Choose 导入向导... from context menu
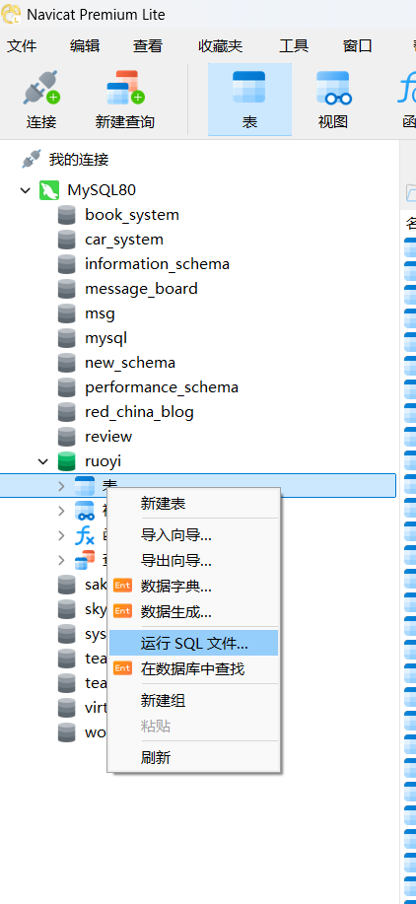Image resolution: width=416 pixels, height=904 pixels. tap(193, 535)
